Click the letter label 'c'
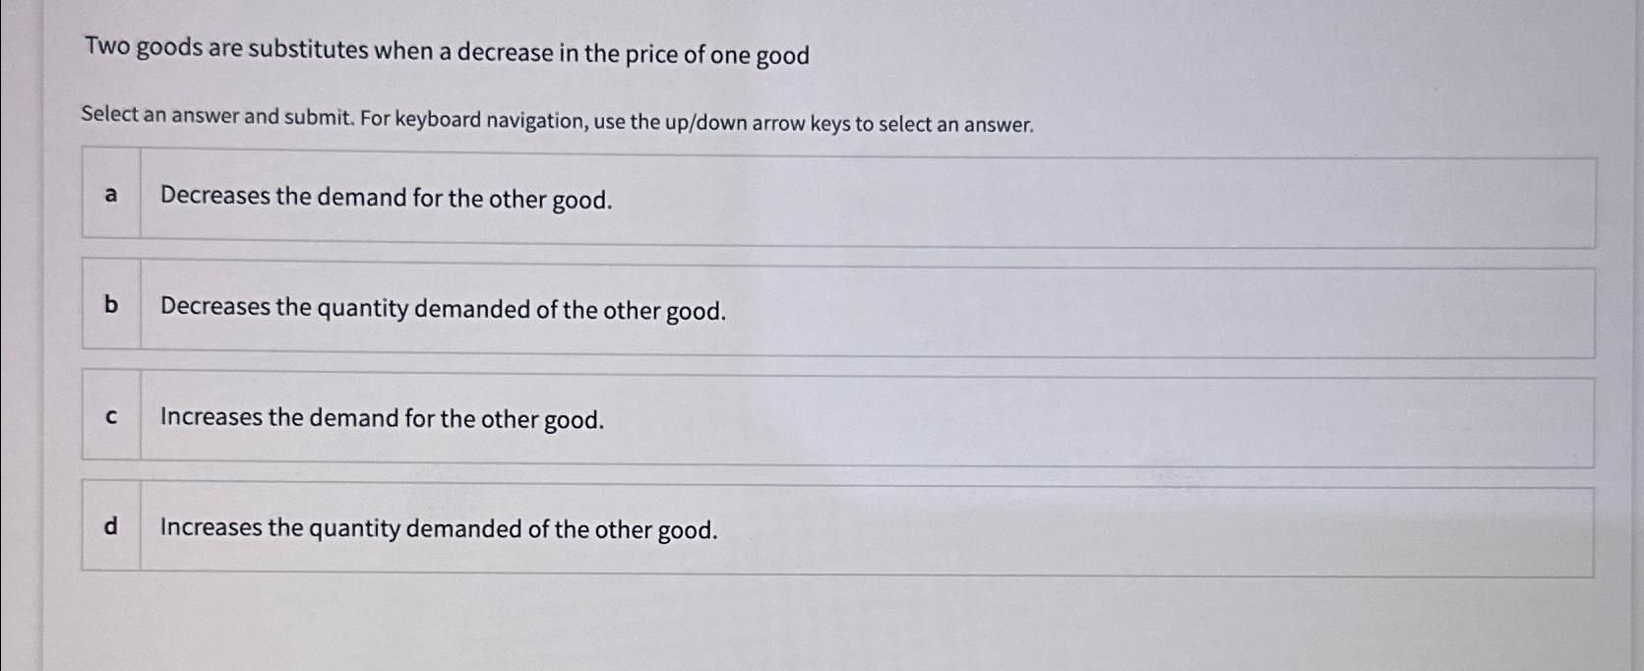This screenshot has width=1644, height=671. [110, 416]
